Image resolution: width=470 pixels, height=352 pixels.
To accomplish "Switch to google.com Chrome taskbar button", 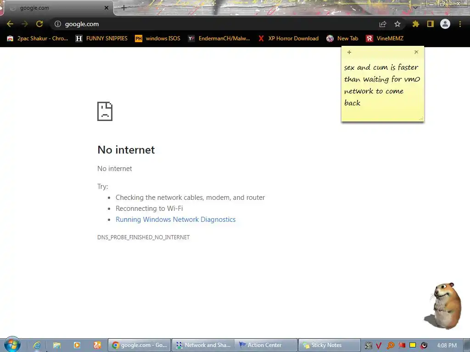I will pyautogui.click(x=140, y=345).
